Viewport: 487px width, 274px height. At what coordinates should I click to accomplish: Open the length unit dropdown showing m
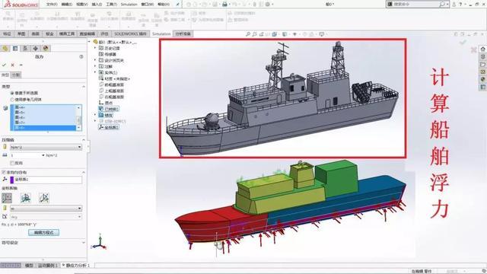point(46,208)
